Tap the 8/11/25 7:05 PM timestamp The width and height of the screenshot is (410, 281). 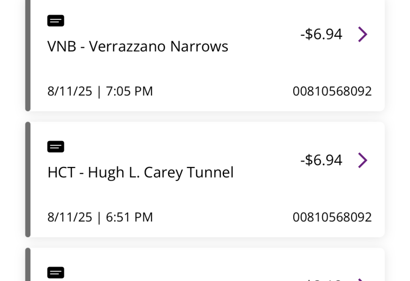(100, 91)
